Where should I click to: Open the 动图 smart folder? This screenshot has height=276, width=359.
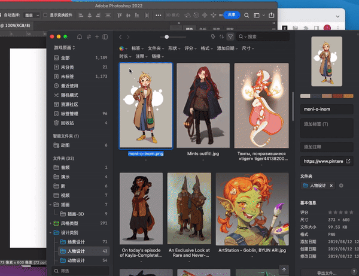[x=80, y=145]
